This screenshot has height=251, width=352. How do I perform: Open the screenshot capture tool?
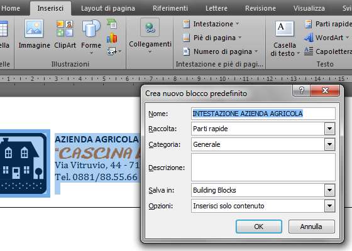point(114,51)
